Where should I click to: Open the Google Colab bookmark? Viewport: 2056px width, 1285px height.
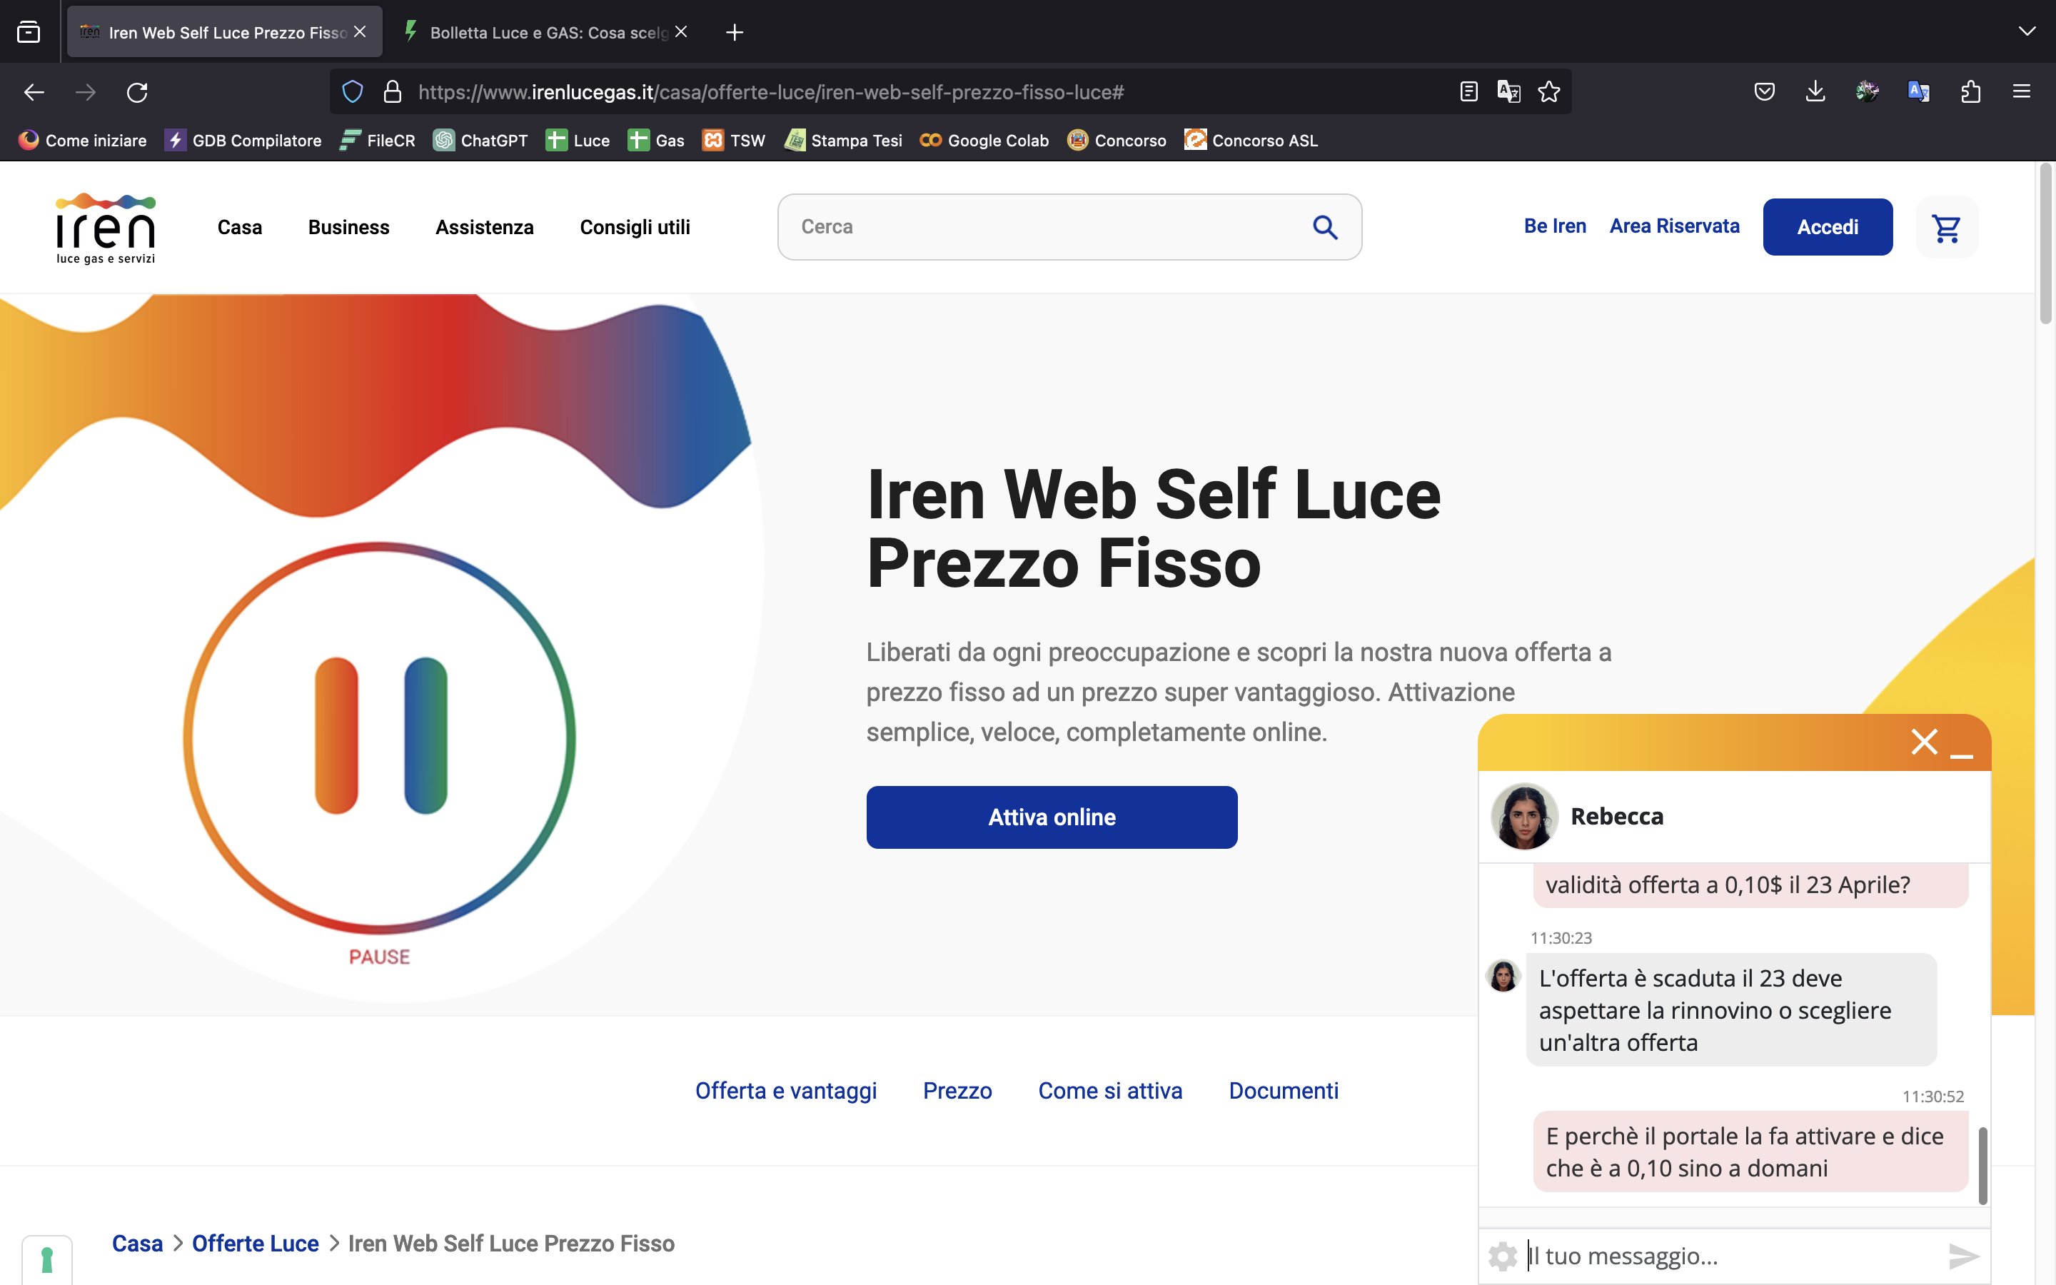984,140
